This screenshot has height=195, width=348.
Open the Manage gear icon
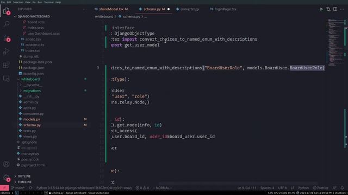click(6, 178)
